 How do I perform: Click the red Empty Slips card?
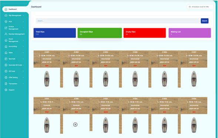point(145,33)
